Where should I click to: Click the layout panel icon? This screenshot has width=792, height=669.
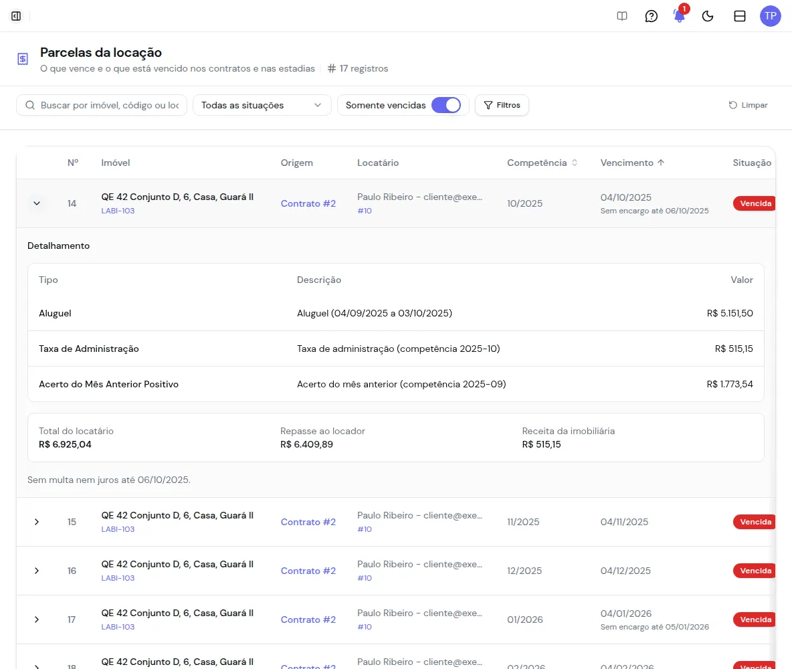[x=739, y=16]
